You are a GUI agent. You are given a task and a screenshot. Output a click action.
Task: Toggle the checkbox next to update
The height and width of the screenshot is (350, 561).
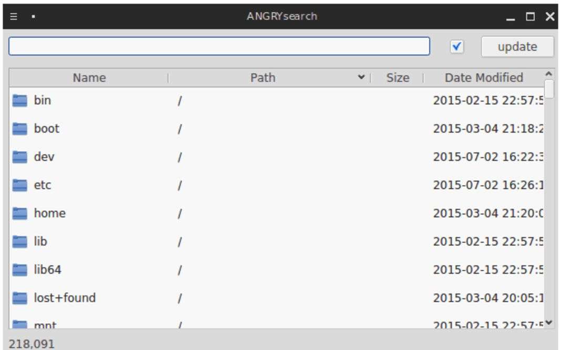click(457, 47)
